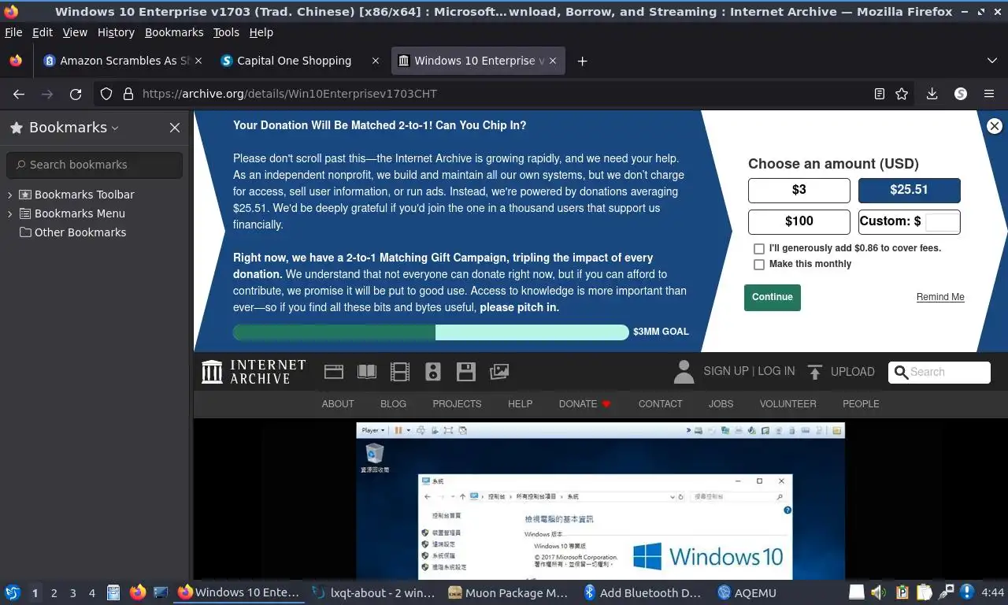Click the Search bookmarks field
Screen dimensions: 1008x605
pos(94,165)
